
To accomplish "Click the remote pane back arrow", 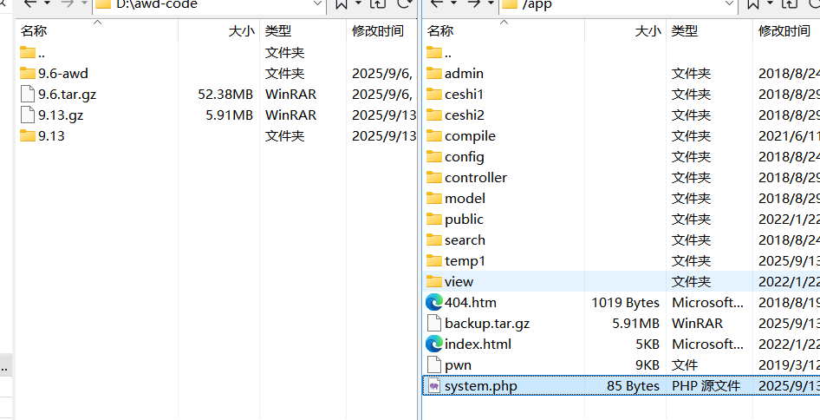I will 436,4.
